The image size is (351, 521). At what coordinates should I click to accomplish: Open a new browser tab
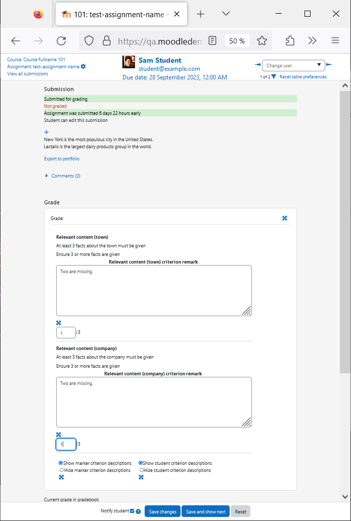200,14
